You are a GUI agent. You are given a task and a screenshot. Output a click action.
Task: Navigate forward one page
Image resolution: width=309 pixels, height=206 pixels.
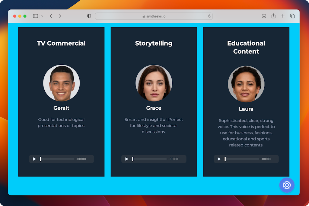[60, 16]
